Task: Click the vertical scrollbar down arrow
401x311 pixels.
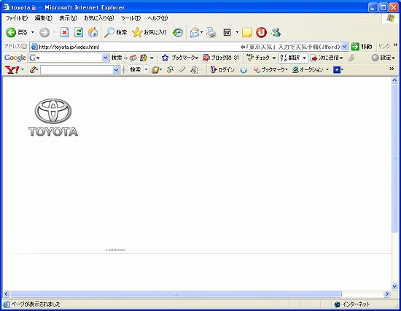Action: coord(394,286)
